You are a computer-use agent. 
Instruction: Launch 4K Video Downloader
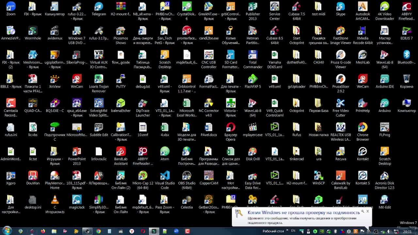(x=385, y=11)
